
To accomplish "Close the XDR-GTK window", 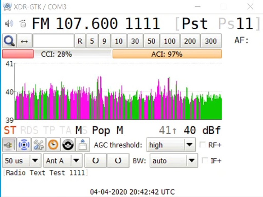I will [250, 7].
